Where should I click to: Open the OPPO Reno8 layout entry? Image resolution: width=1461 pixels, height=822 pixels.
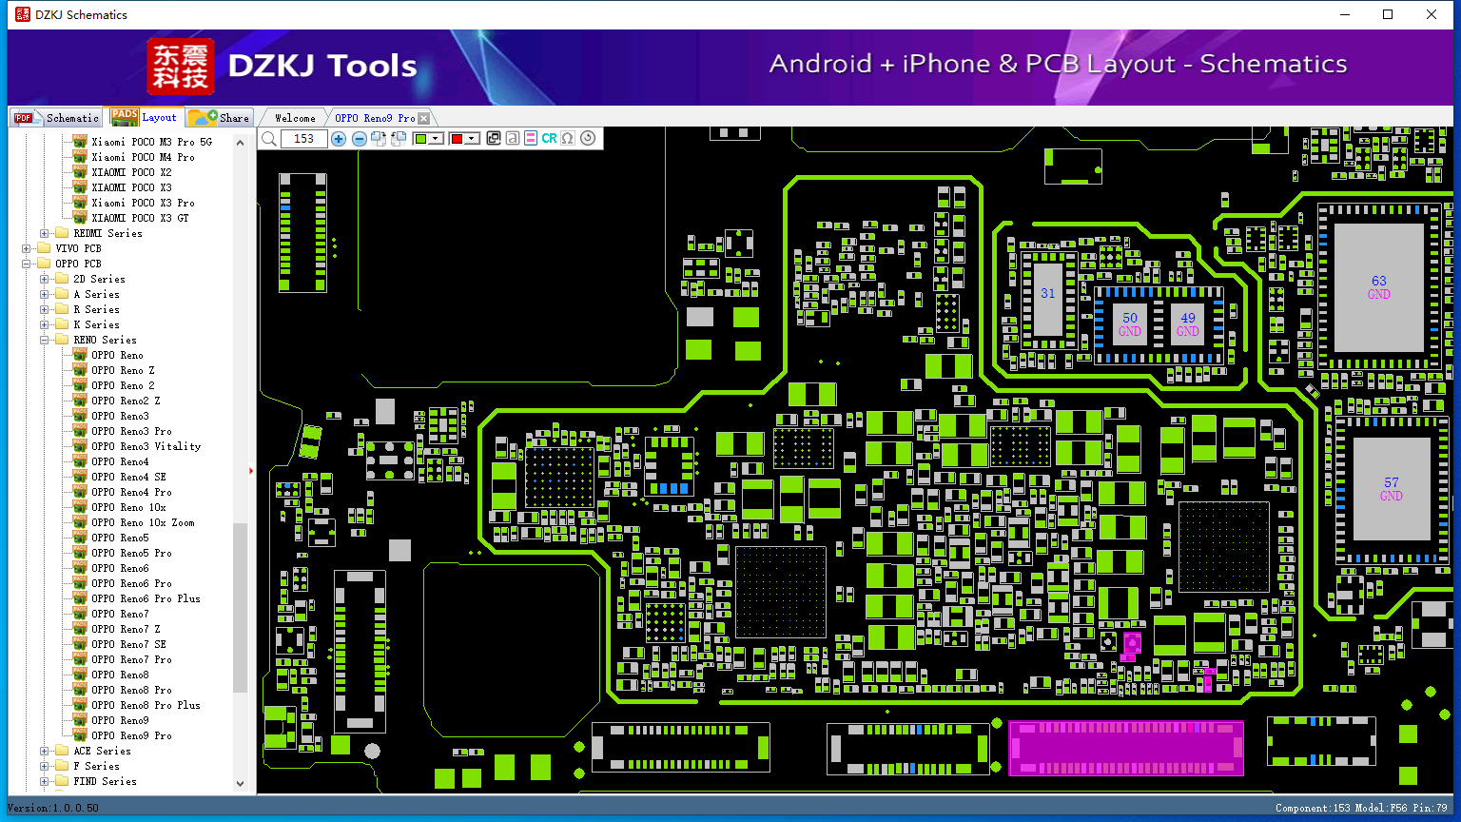coord(120,675)
